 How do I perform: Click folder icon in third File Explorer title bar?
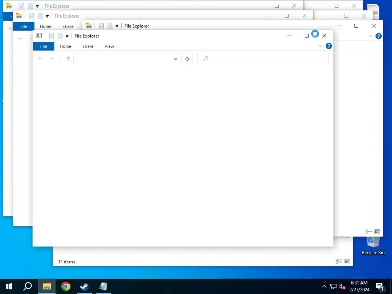click(88, 26)
